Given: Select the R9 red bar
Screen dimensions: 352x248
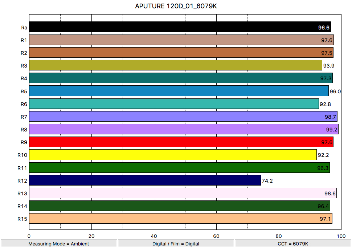Looking at the screenshot, I should [181, 142].
